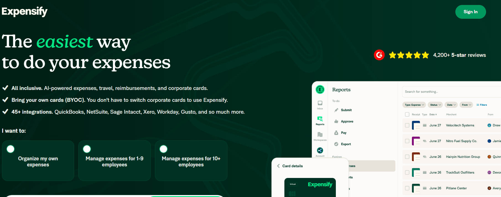Viewport: 501px width, 197px height.
Task: Click Avery's avatar in the From column
Action: (489, 188)
